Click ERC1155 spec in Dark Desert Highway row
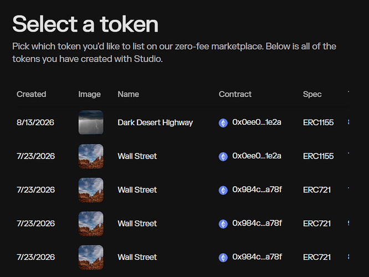The height and width of the screenshot is (277, 369). [x=318, y=122]
